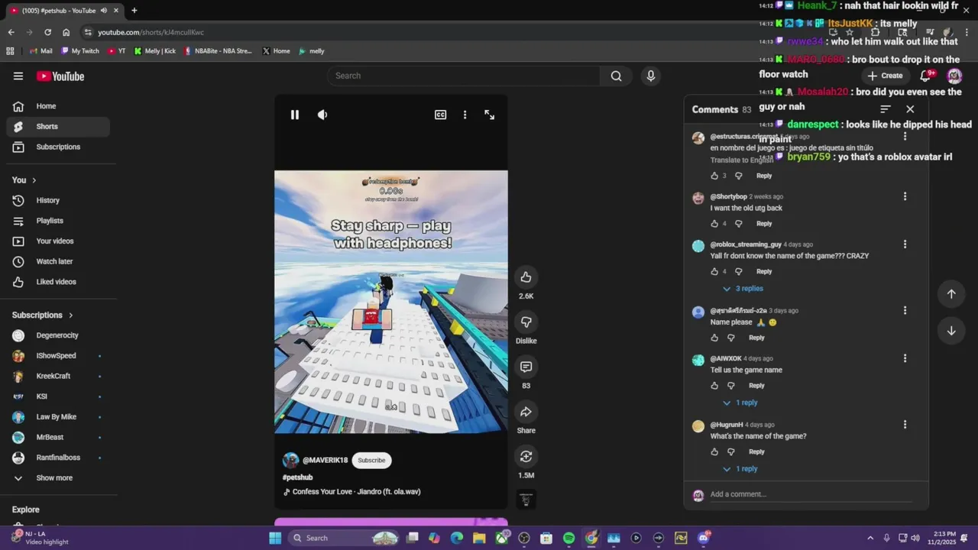Open the remix button showing 1.5M
Viewport: 978px width, 550px height.
pyautogui.click(x=526, y=456)
